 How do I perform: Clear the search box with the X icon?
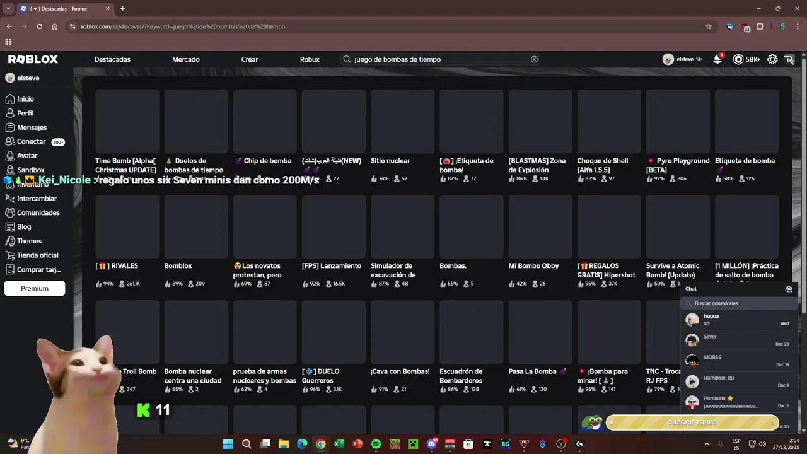click(x=534, y=59)
